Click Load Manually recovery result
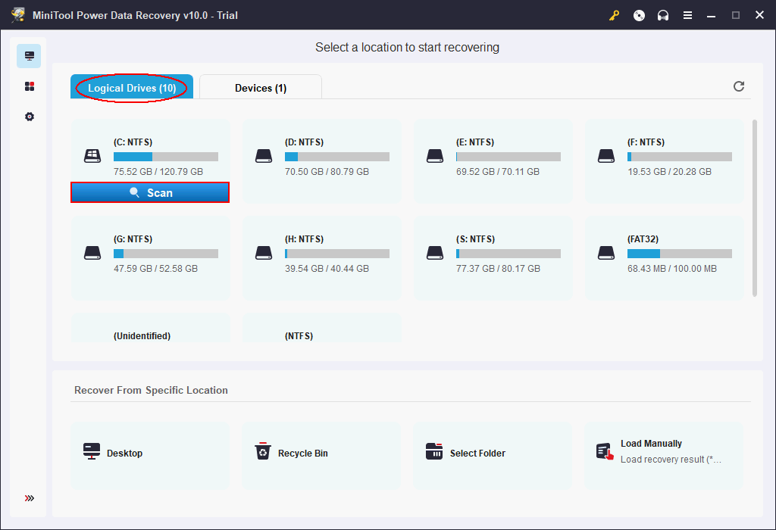Screen dimensions: 776x530 [664, 453]
